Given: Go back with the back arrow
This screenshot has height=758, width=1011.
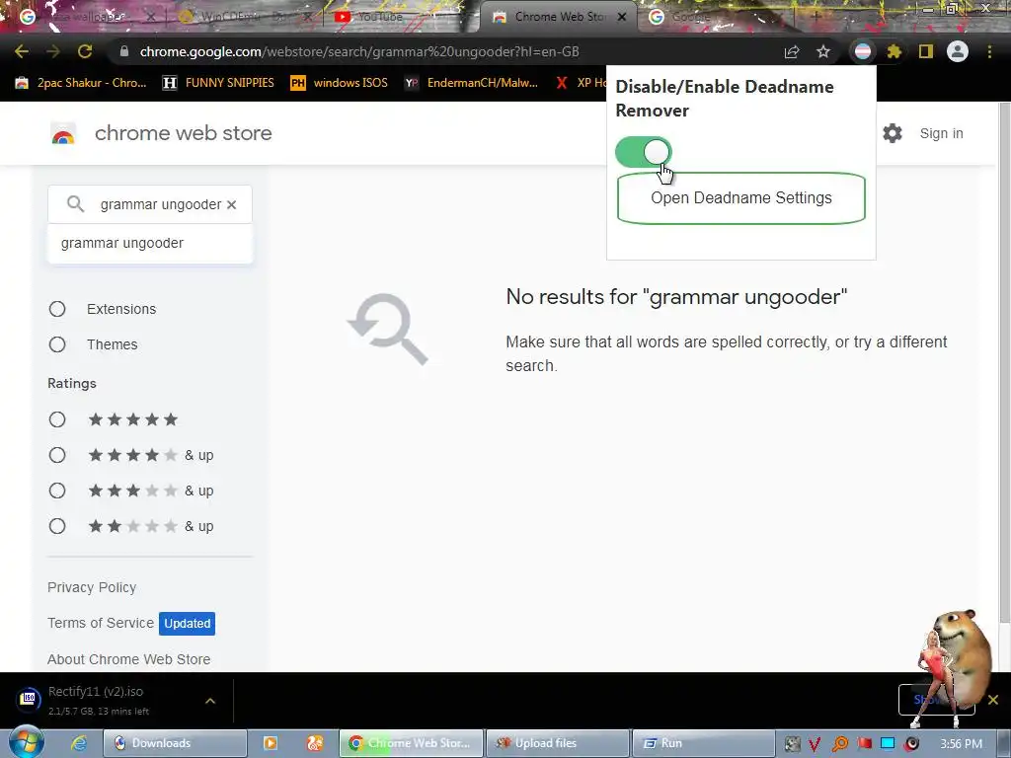Looking at the screenshot, I should (22, 51).
